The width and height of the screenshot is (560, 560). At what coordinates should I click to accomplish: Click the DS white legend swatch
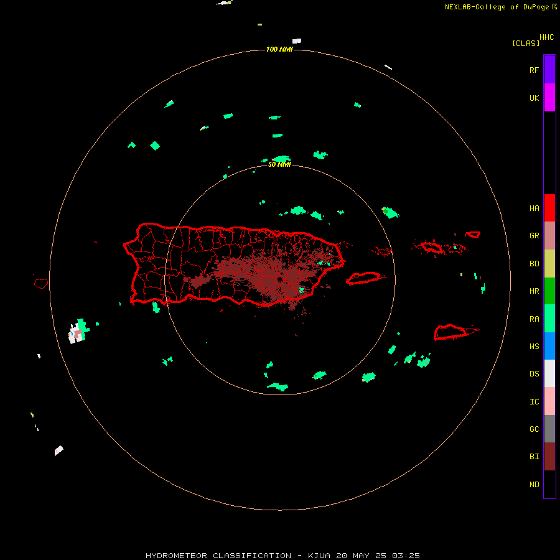point(549,373)
